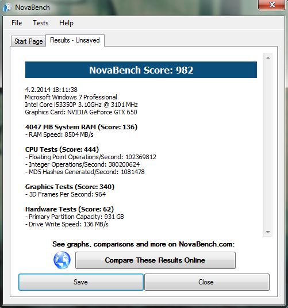Click CPU Tests (Score: 444) heading

pos(62,149)
